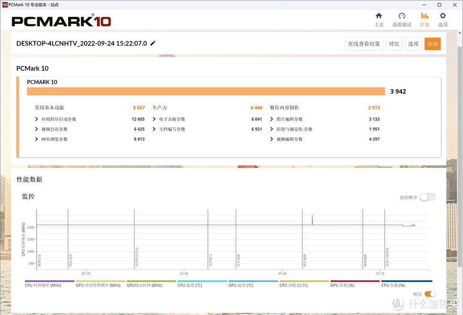Click the pencil icon to rename result
Screen dimensions: 463x315
click(153, 43)
